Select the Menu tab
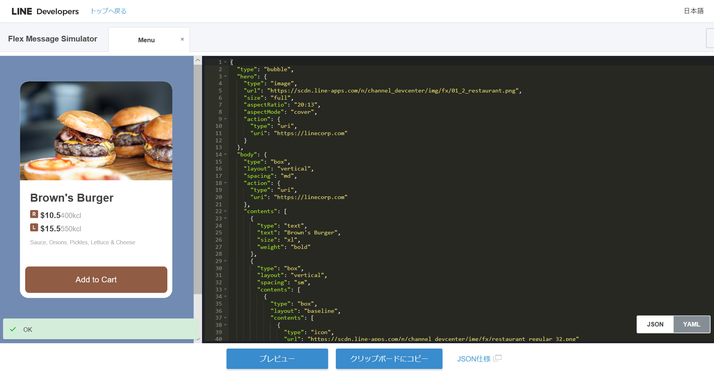This screenshot has width=714, height=371. (146, 40)
